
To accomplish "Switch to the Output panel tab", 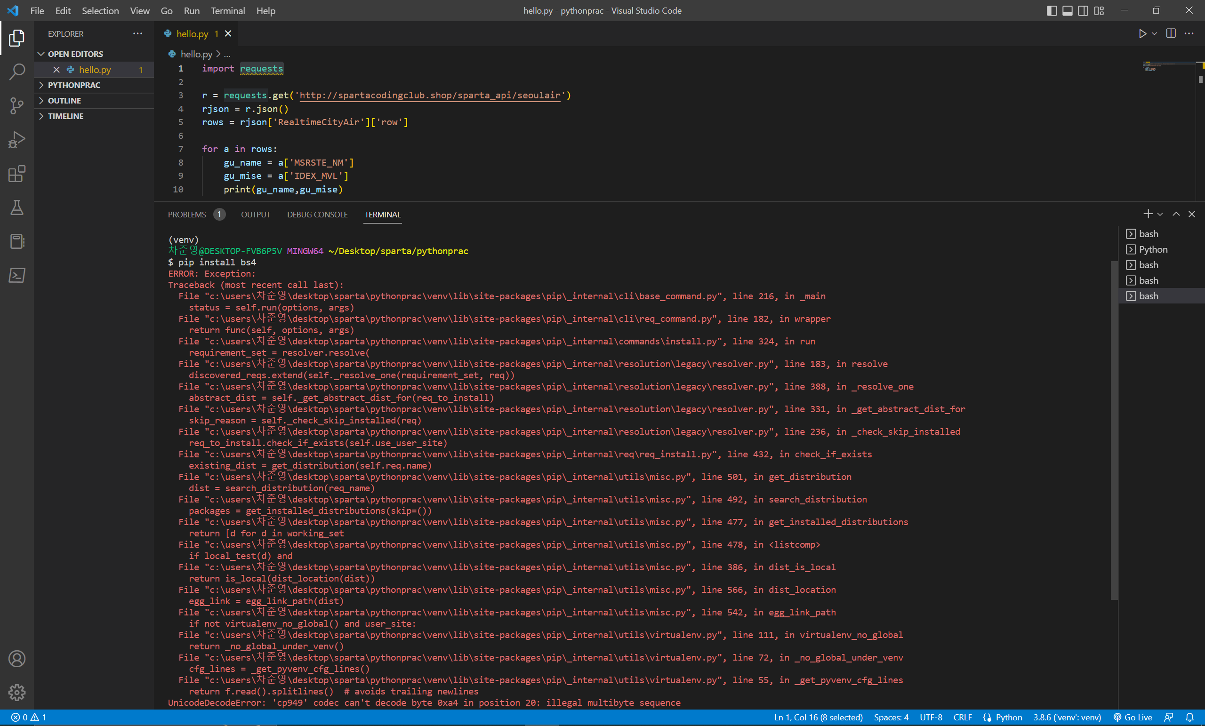I will [x=256, y=215].
